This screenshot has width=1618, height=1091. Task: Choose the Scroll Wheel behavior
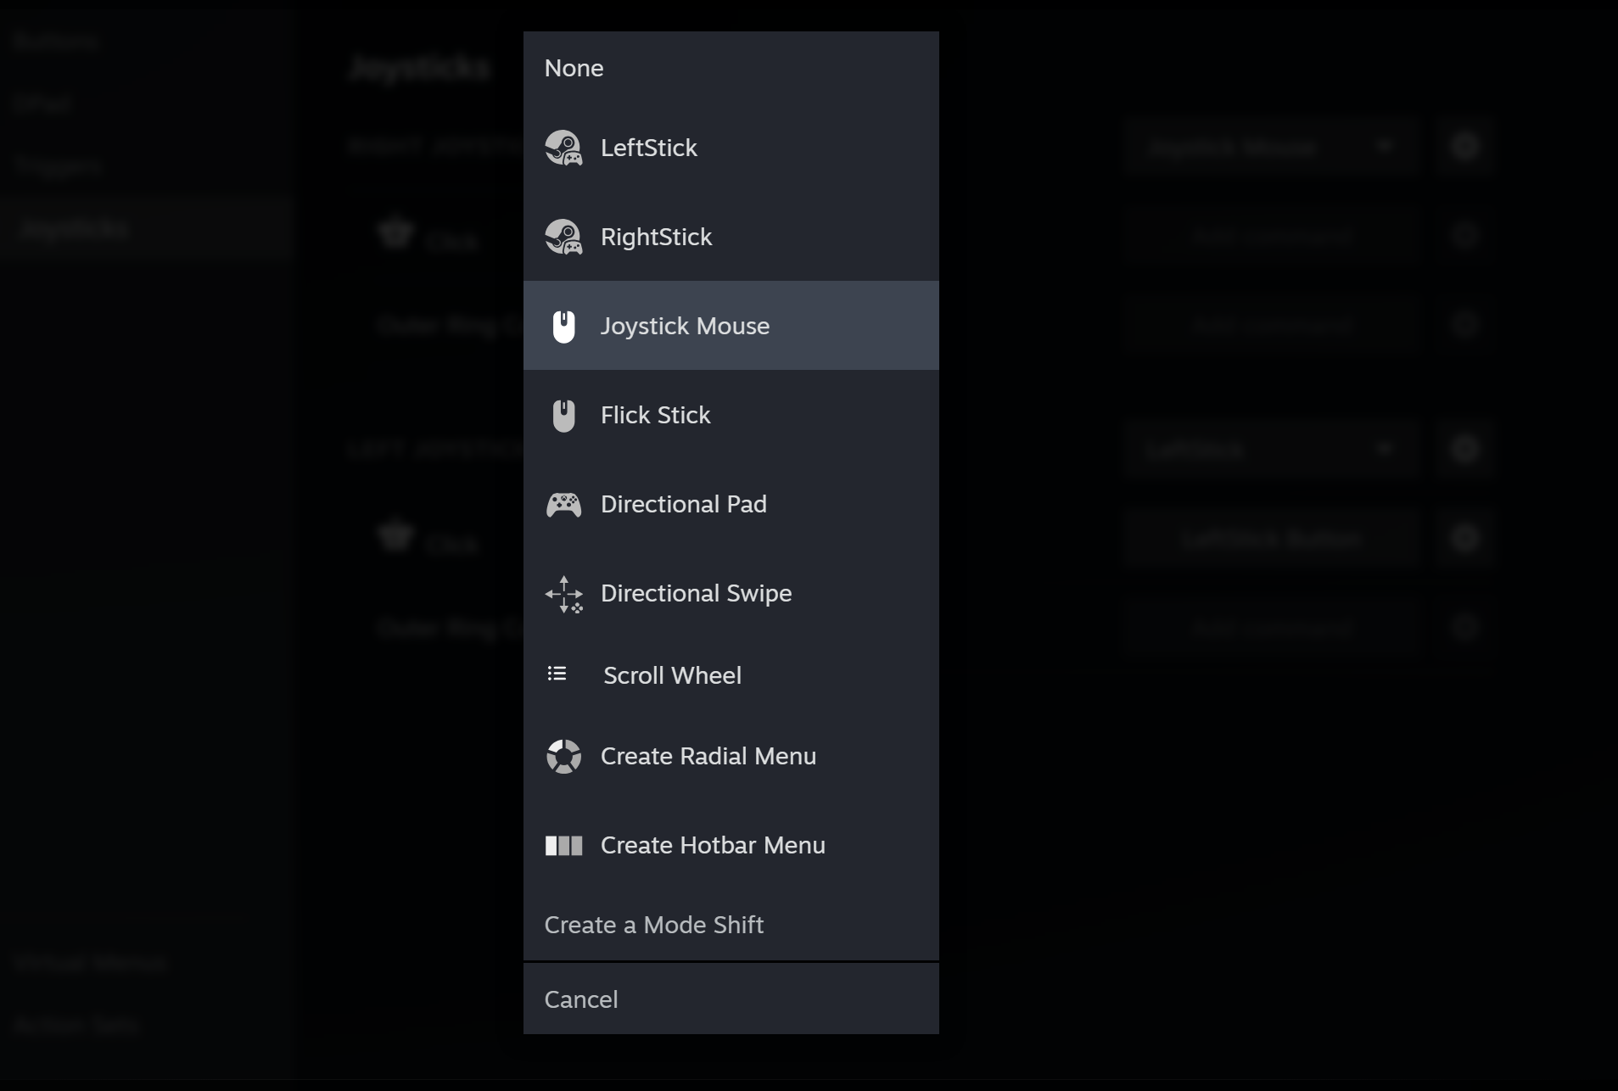point(672,675)
